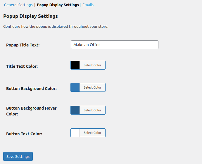Open the General Settings tab
Viewport: 202px width, 164px height.
coord(18,5)
